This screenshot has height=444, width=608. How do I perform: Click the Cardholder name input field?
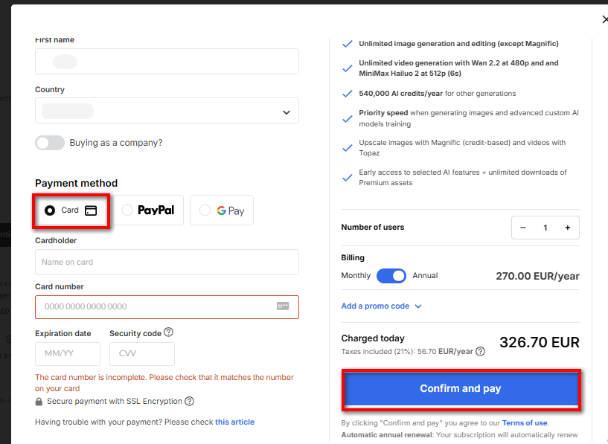coord(166,262)
